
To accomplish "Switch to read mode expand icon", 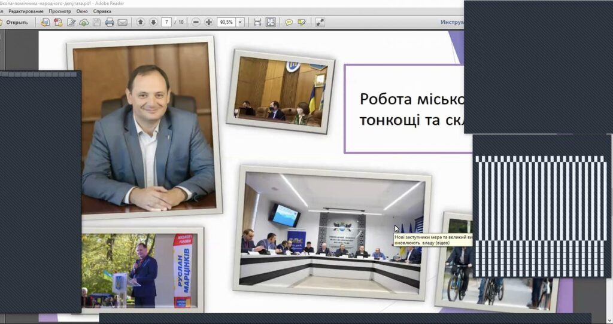I will point(320,22).
